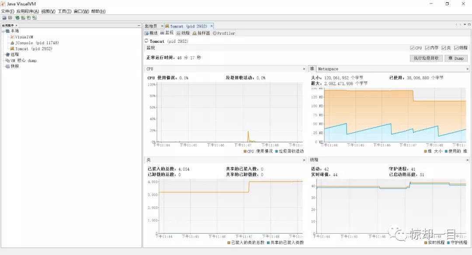Open the 应用程序(A) menu
This screenshot has height=255, width=472.
pos(28,11)
